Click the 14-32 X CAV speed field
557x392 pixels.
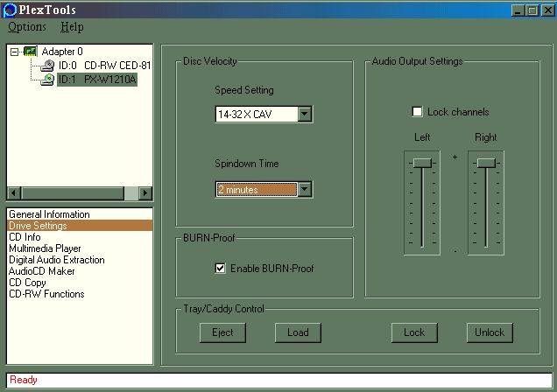click(257, 115)
